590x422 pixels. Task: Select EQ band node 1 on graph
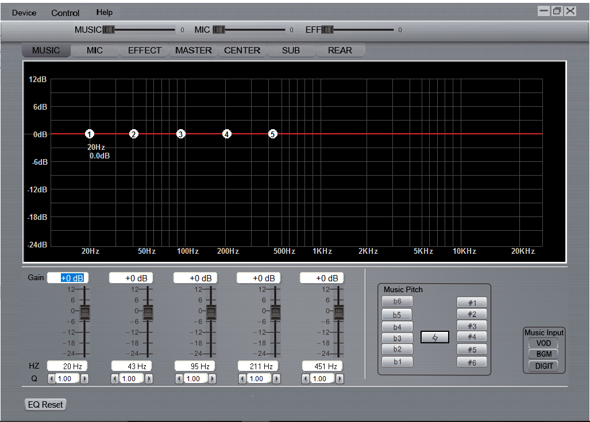click(90, 134)
